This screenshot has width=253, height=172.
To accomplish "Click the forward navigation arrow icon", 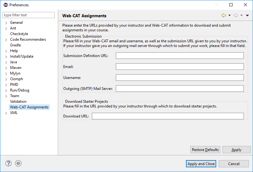I will point(235,15).
